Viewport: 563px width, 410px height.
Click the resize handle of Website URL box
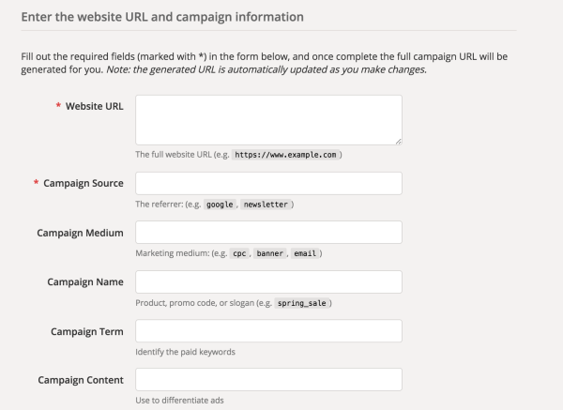399,142
